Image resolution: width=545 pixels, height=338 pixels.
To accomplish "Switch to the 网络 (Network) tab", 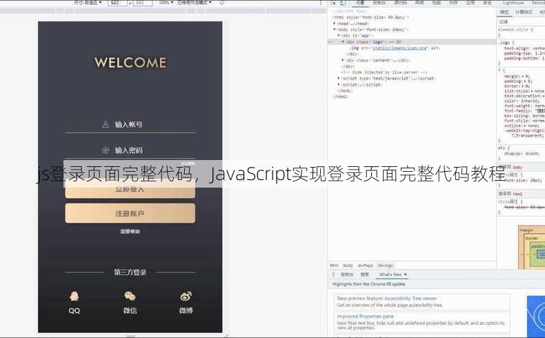I will [x=419, y=3].
